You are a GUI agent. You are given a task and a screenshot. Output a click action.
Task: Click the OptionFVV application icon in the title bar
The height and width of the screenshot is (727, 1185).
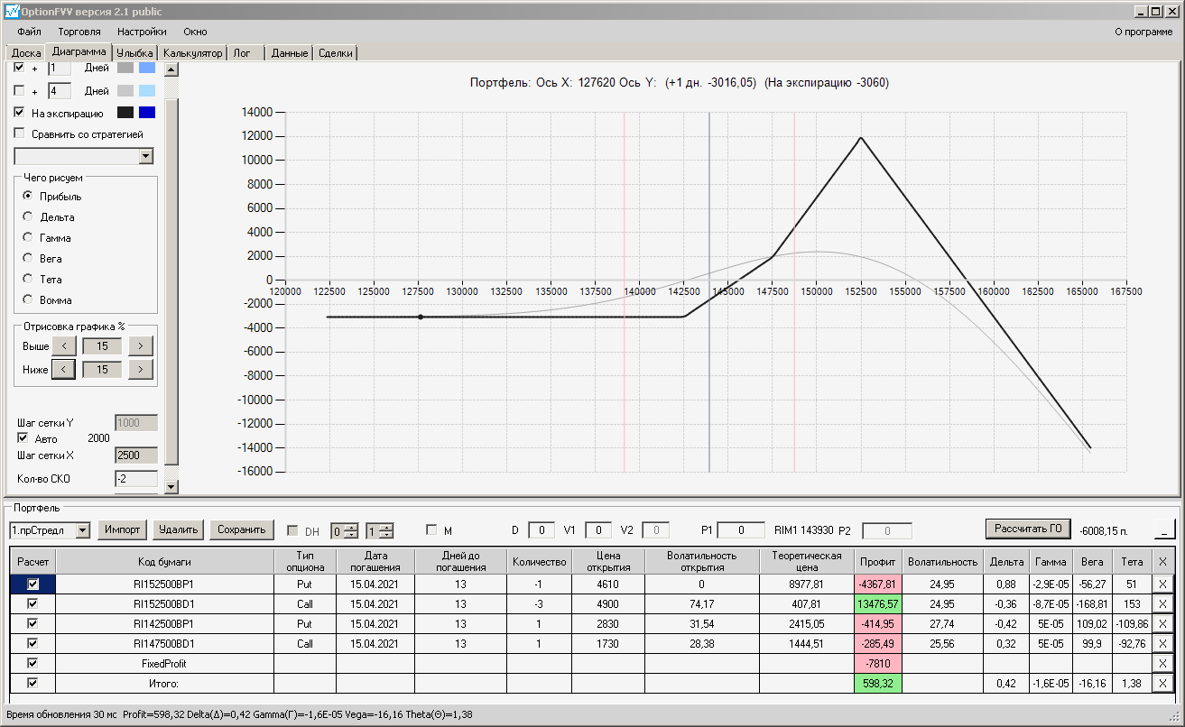tap(11, 12)
